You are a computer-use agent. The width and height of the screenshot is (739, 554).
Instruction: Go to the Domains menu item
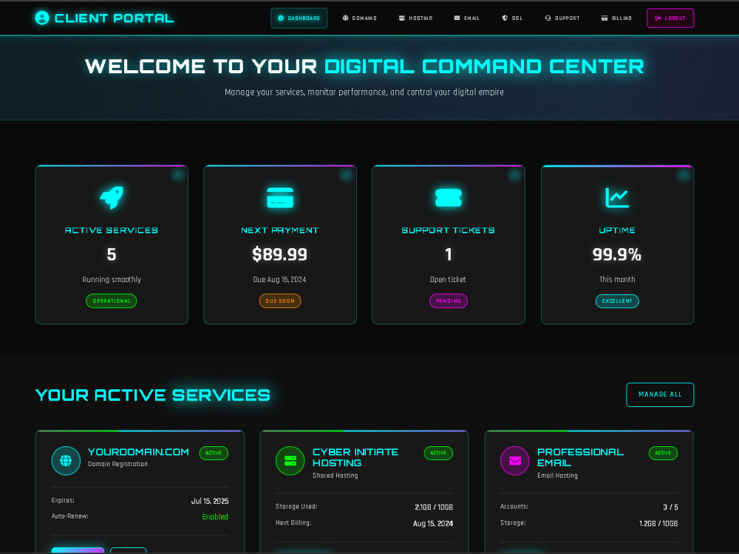point(360,18)
